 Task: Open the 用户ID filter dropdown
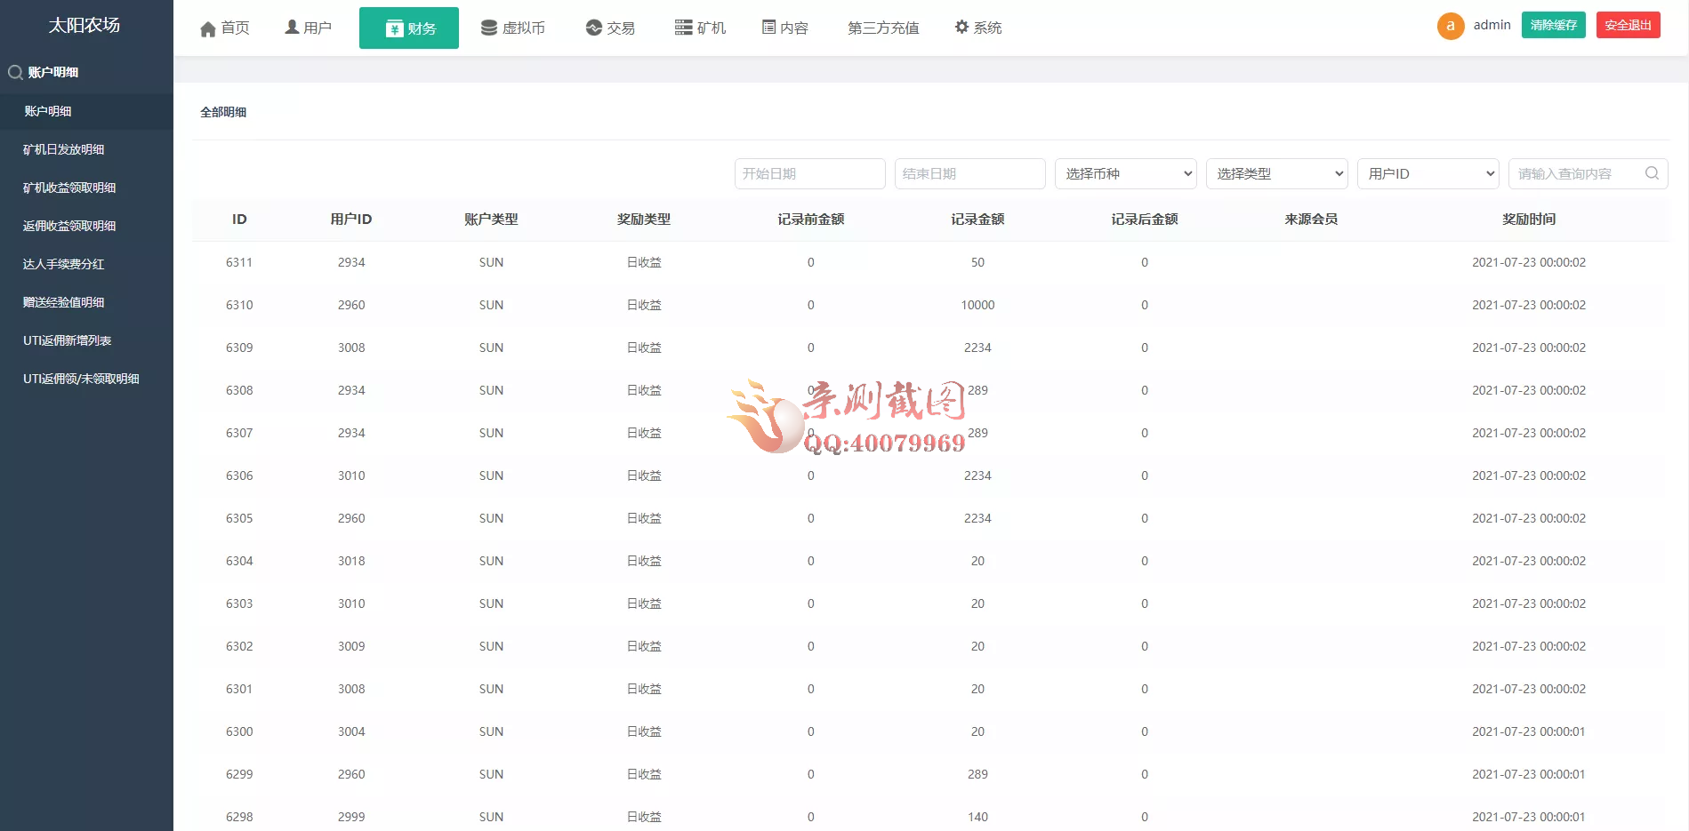(x=1427, y=173)
